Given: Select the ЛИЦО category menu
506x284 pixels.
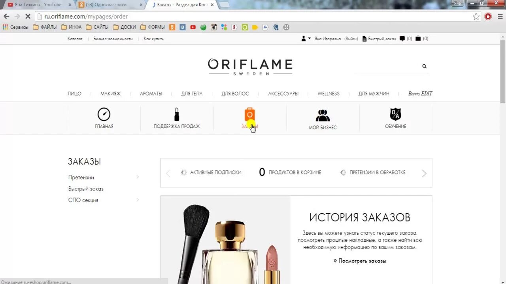Looking at the screenshot, I should [x=74, y=94].
